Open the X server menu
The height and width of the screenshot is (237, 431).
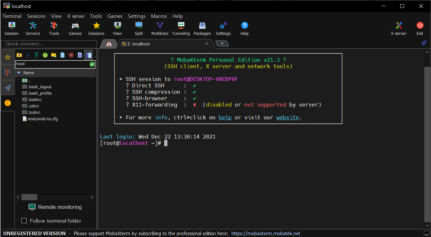pyautogui.click(x=76, y=16)
